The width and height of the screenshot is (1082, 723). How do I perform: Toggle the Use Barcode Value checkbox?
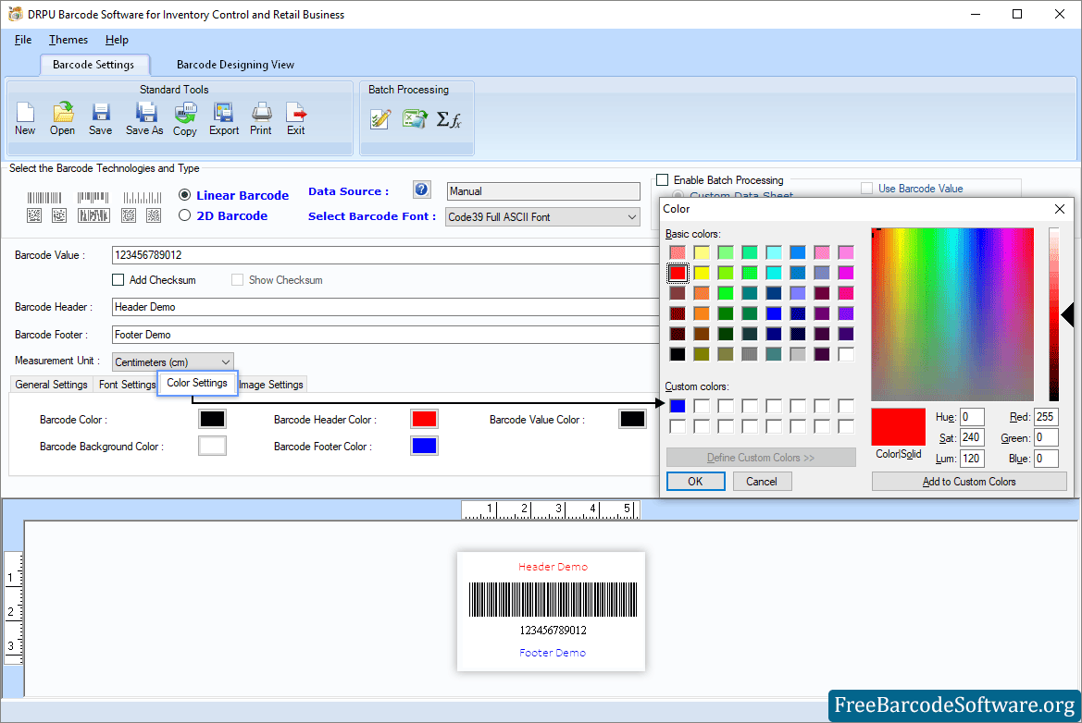click(866, 189)
